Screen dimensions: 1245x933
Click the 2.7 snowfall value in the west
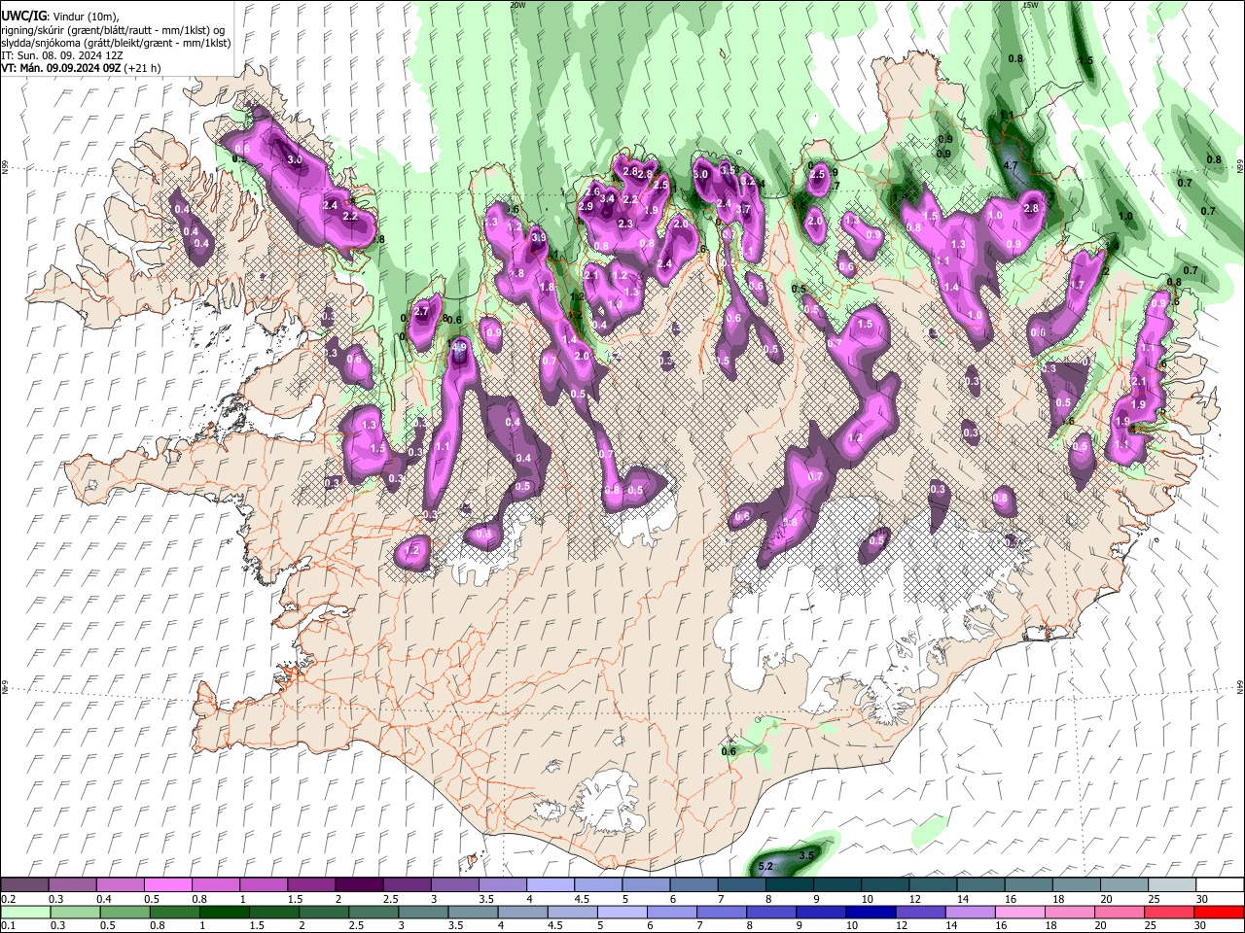tap(421, 311)
